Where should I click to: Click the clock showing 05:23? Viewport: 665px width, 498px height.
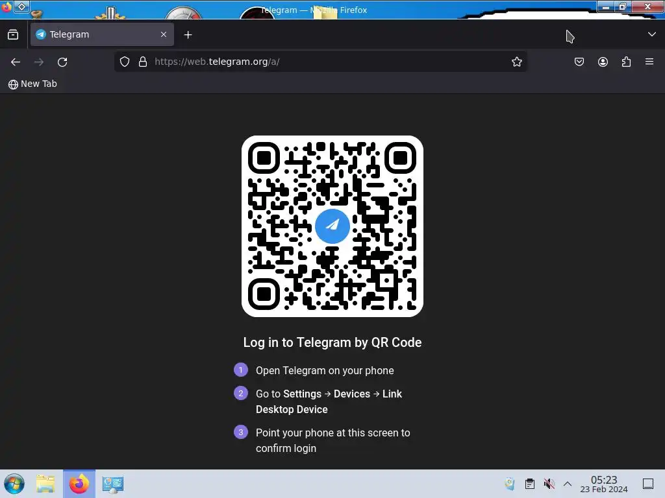604,484
